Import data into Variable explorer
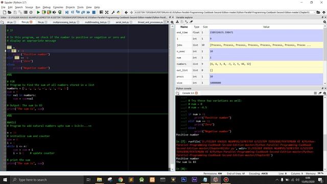This screenshot has width=327, height=184. click(177, 22)
